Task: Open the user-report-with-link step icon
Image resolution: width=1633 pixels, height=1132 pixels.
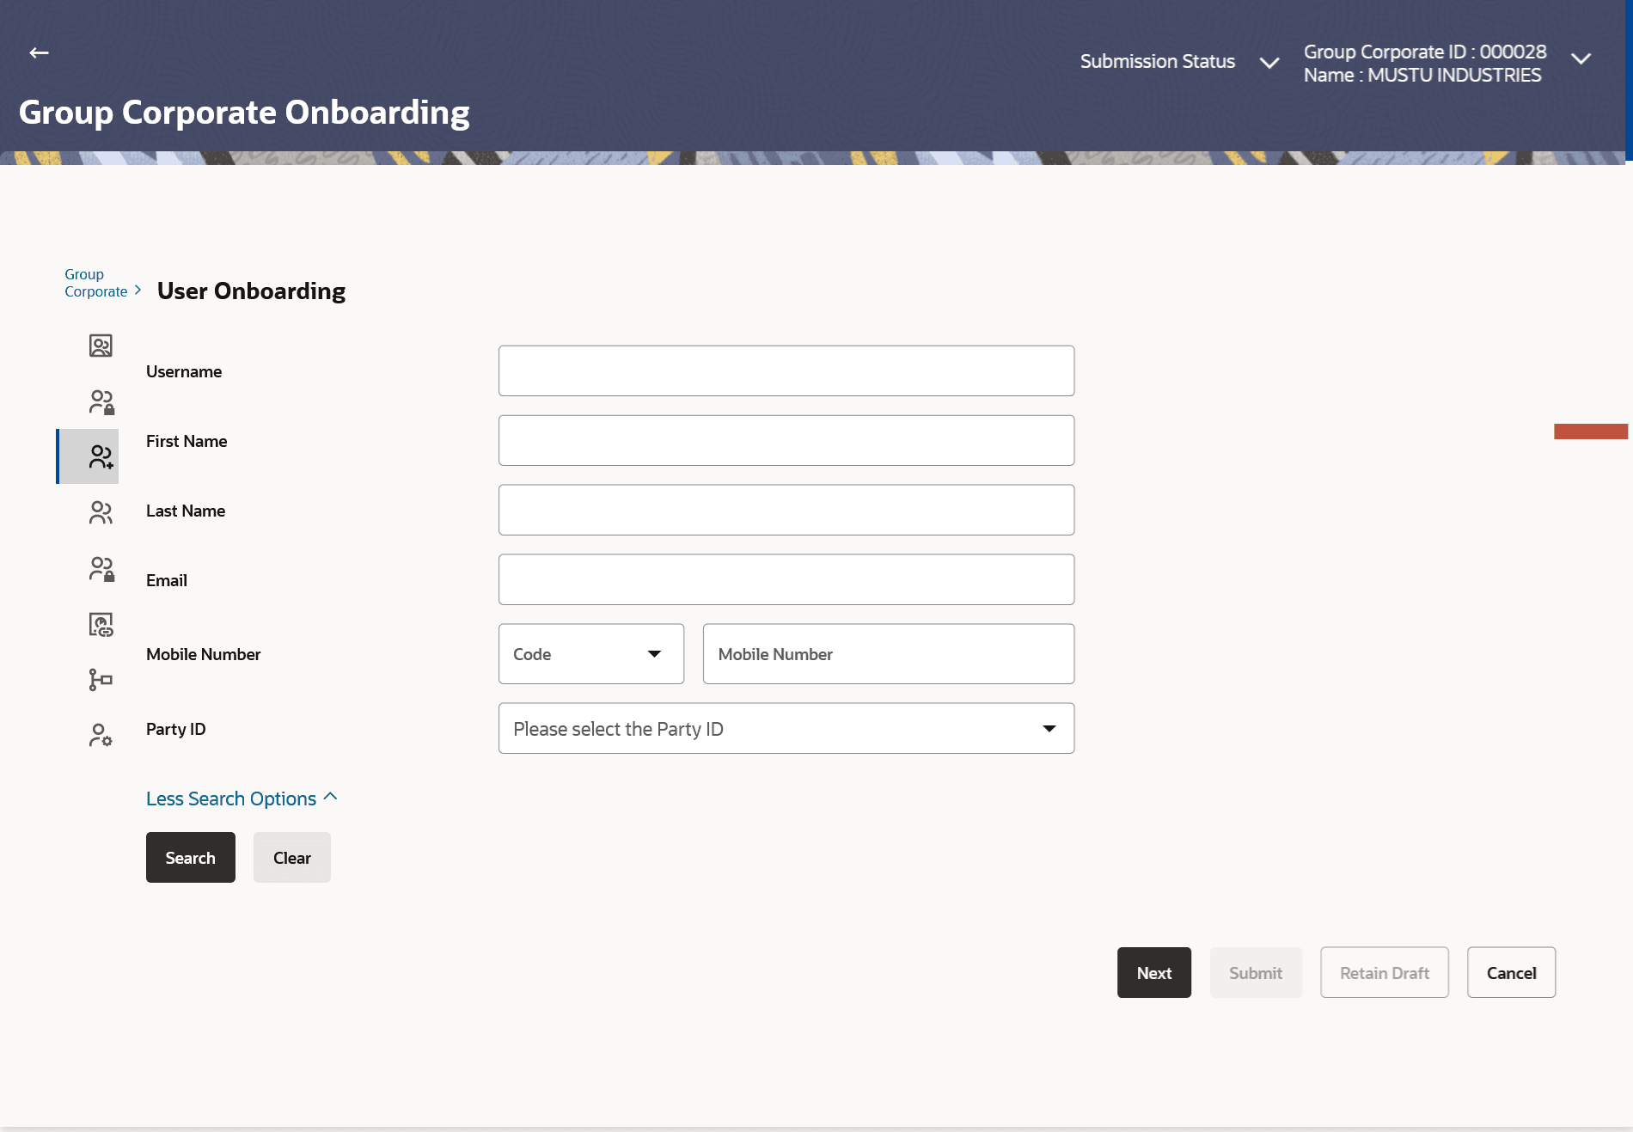Action: tap(101, 625)
